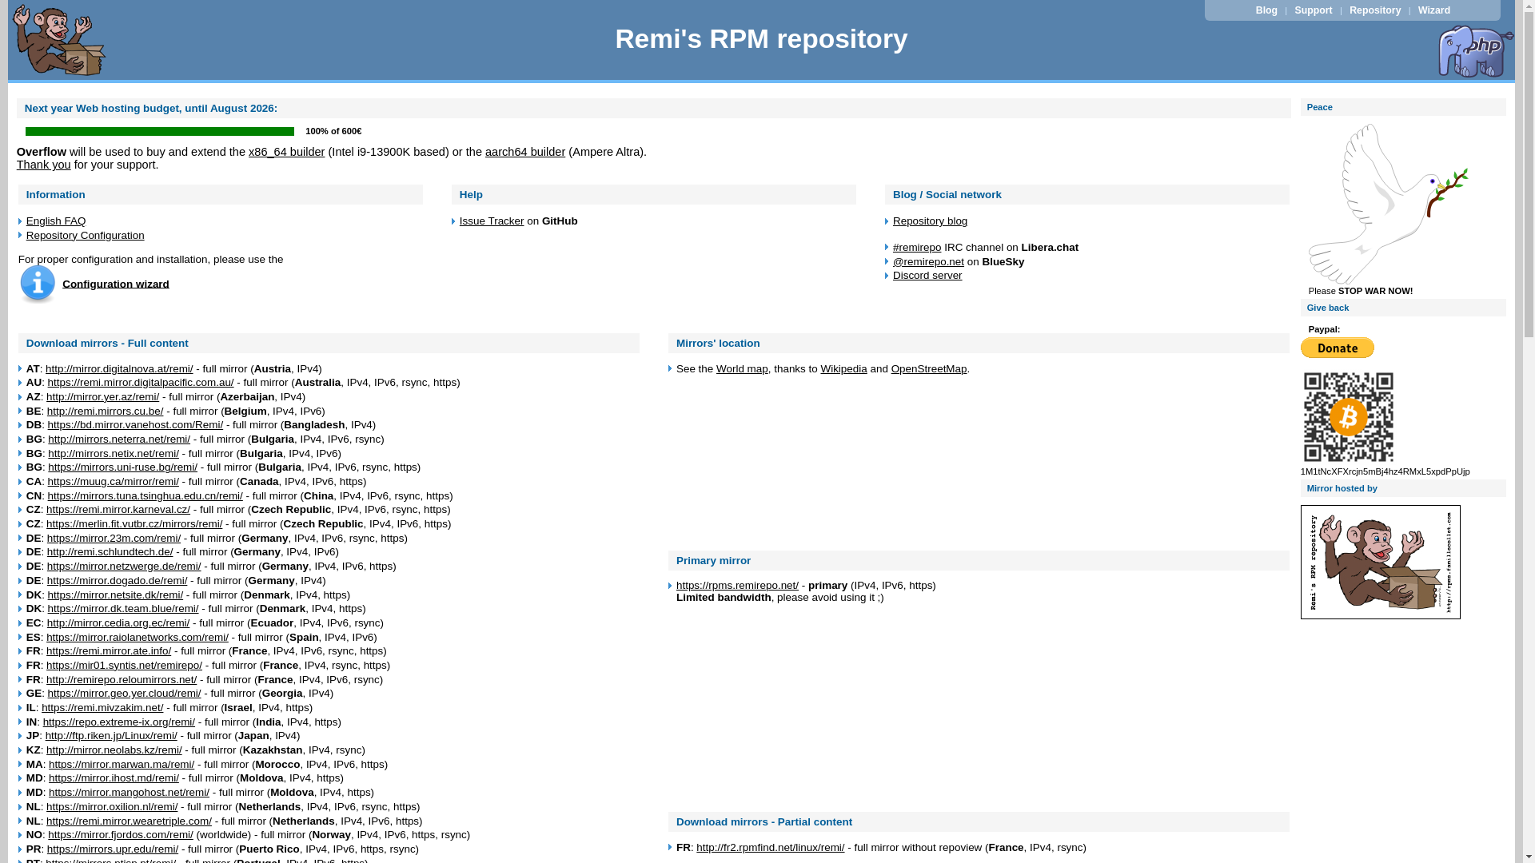Click the Thank you link
1535x863 pixels.
pyautogui.click(x=44, y=165)
